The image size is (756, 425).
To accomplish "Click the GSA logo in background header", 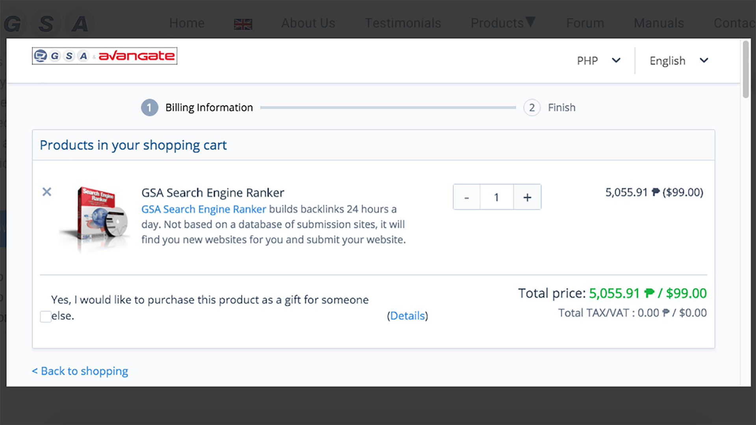I will (x=46, y=24).
